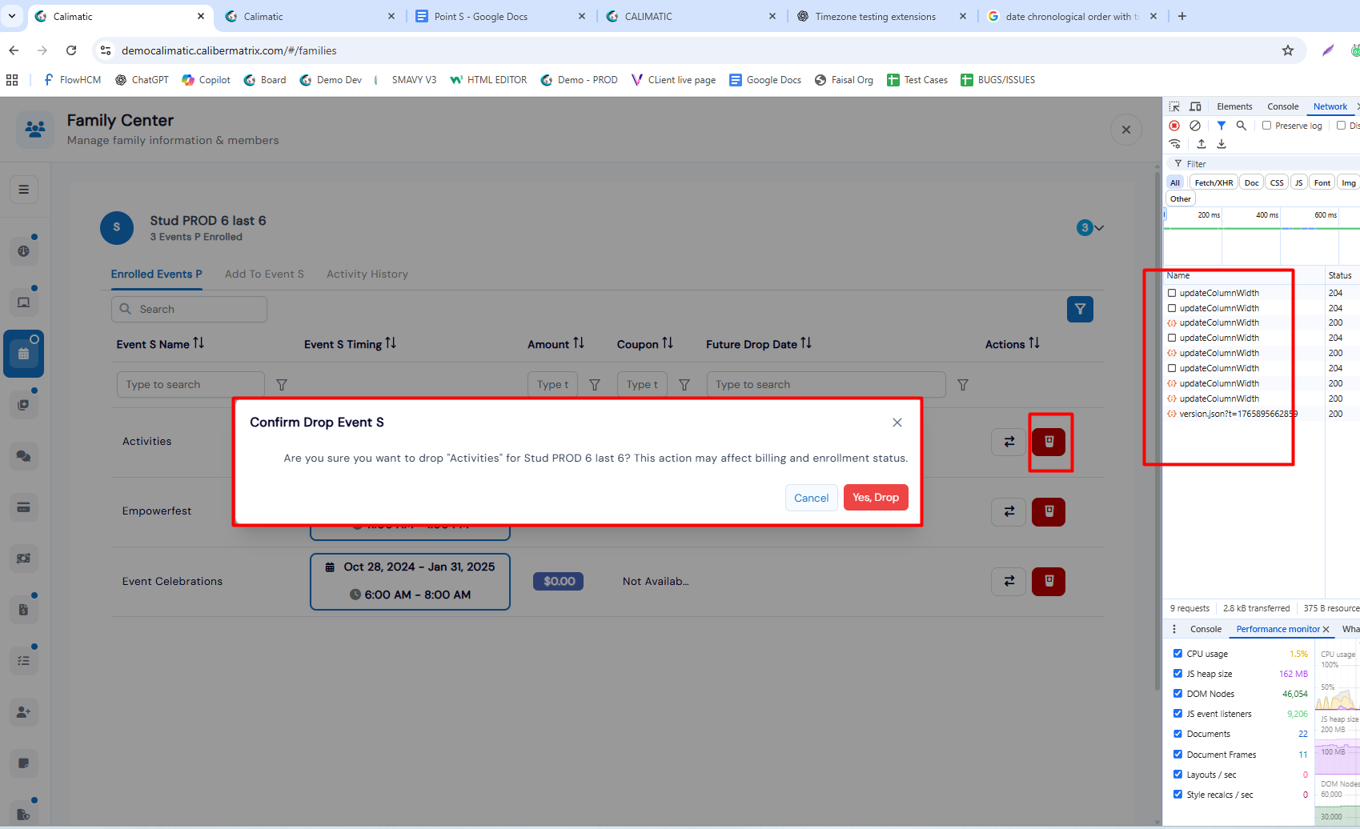Open Coupon column filter options
This screenshot has width=1360, height=829.
point(684,385)
